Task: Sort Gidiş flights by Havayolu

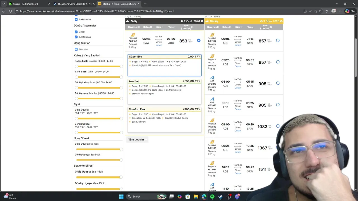Action: [134, 27]
